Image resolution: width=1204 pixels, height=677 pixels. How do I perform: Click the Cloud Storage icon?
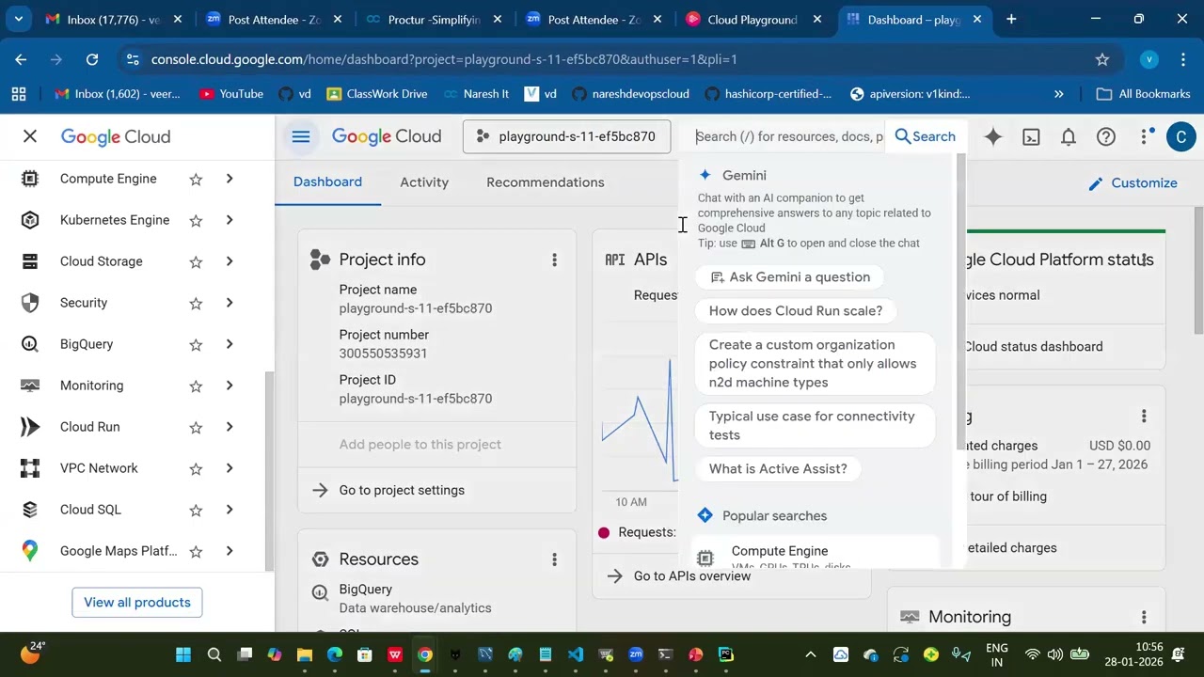[30, 261]
